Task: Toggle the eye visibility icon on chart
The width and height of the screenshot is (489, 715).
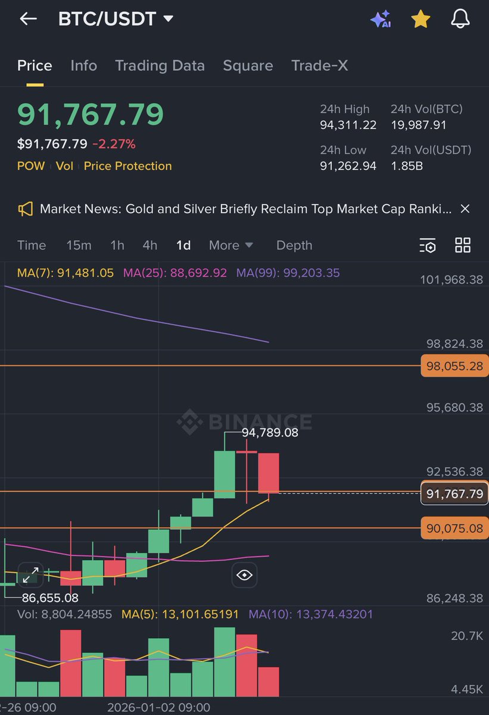Action: click(x=244, y=575)
